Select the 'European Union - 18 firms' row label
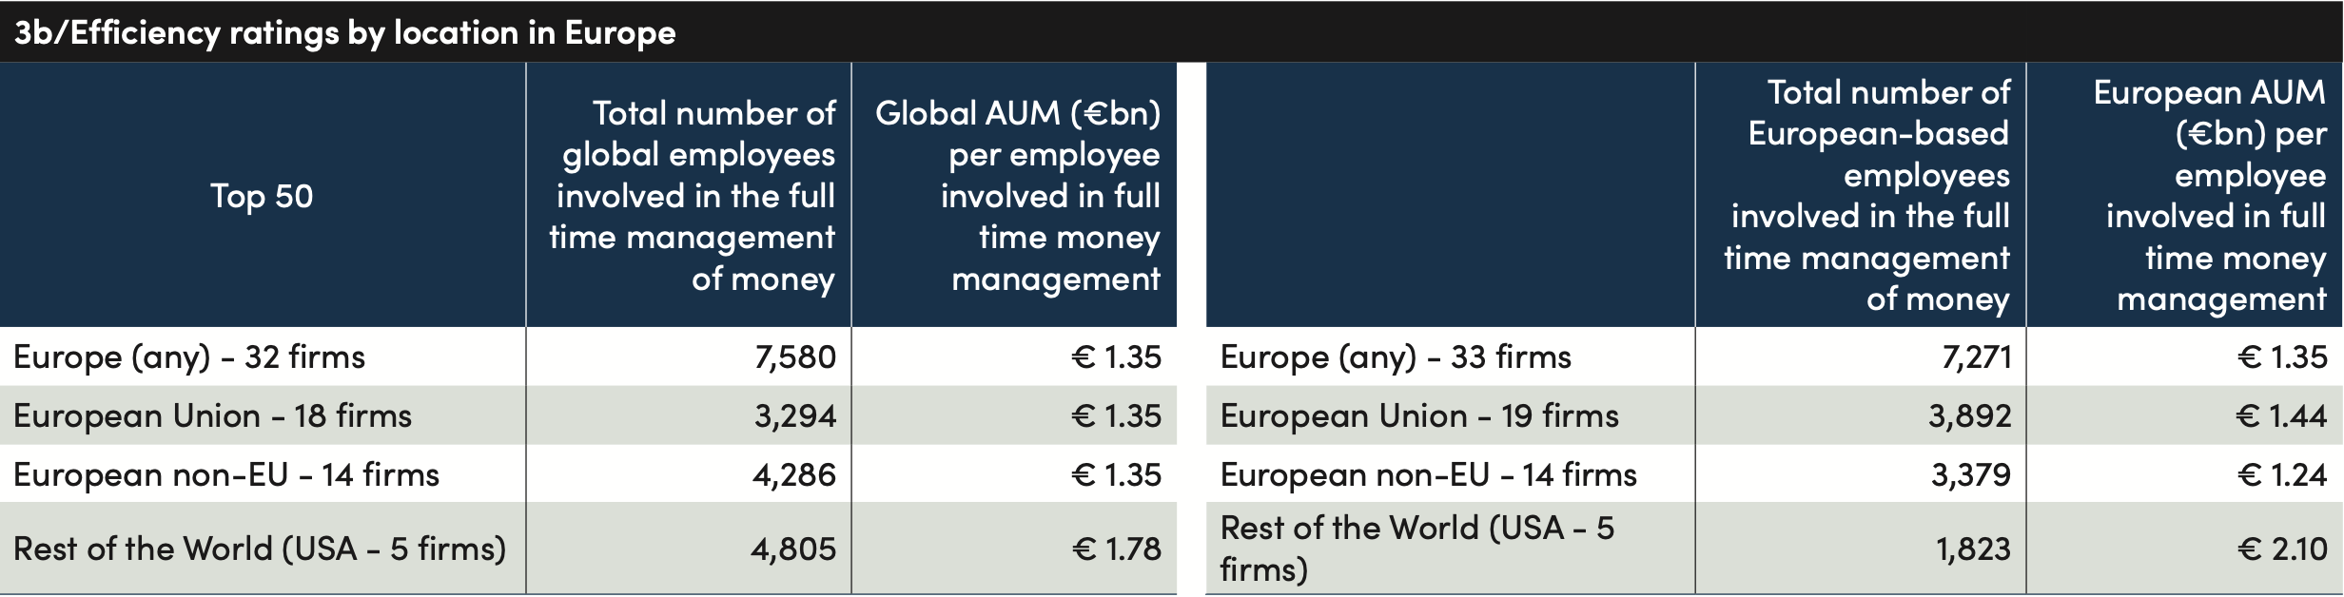The width and height of the screenshot is (2344, 597). click(x=212, y=416)
